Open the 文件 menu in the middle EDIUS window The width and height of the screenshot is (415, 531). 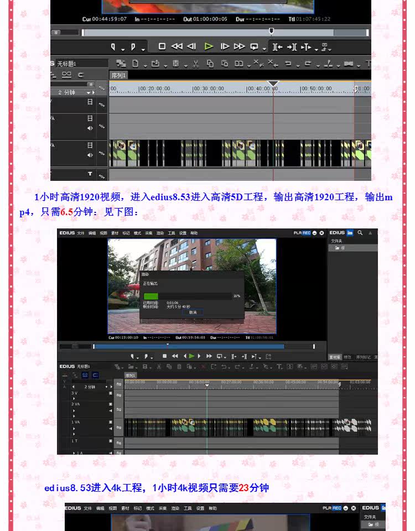[x=81, y=233]
